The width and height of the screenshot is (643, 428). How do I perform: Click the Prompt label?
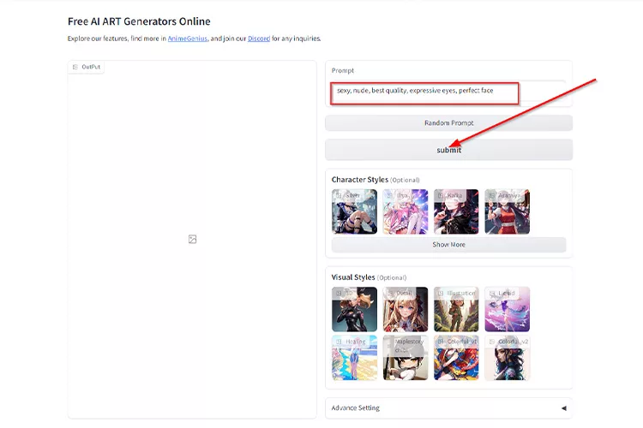pos(342,70)
